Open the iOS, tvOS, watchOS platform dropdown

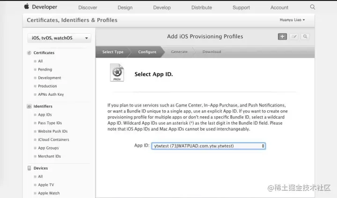[x=59, y=38]
